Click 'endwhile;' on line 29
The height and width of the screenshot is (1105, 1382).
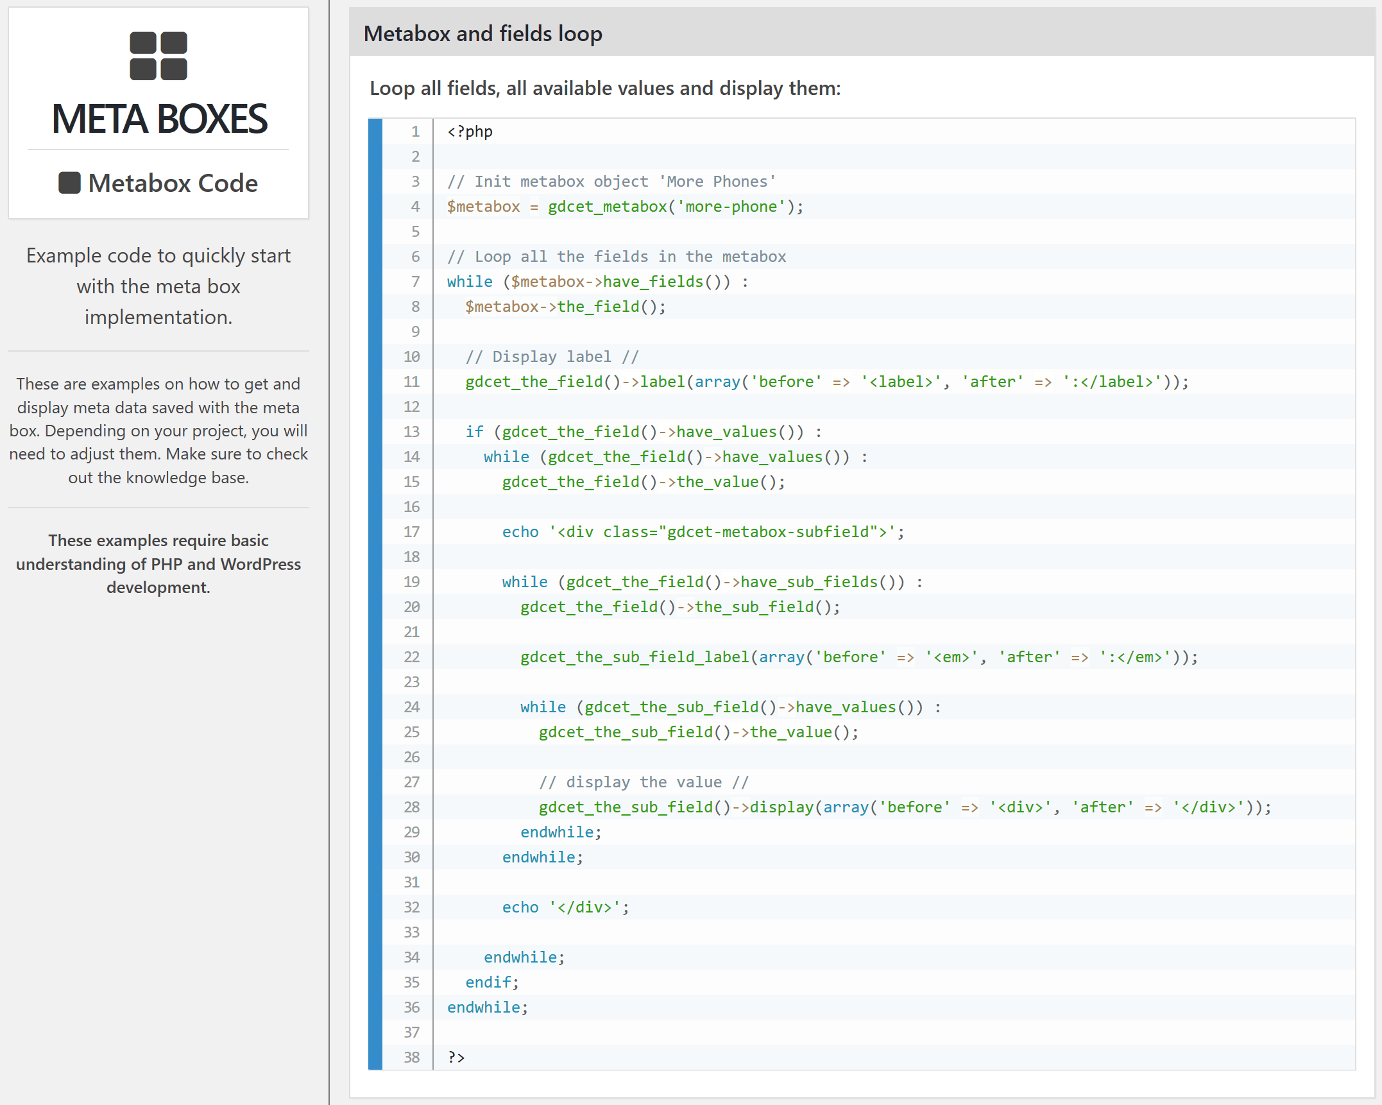[561, 832]
